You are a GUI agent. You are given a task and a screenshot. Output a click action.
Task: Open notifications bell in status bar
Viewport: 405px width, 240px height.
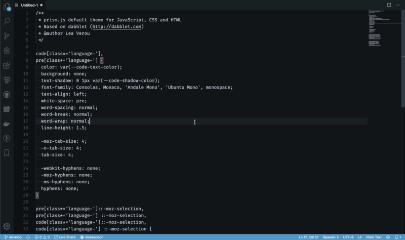coord(398,237)
